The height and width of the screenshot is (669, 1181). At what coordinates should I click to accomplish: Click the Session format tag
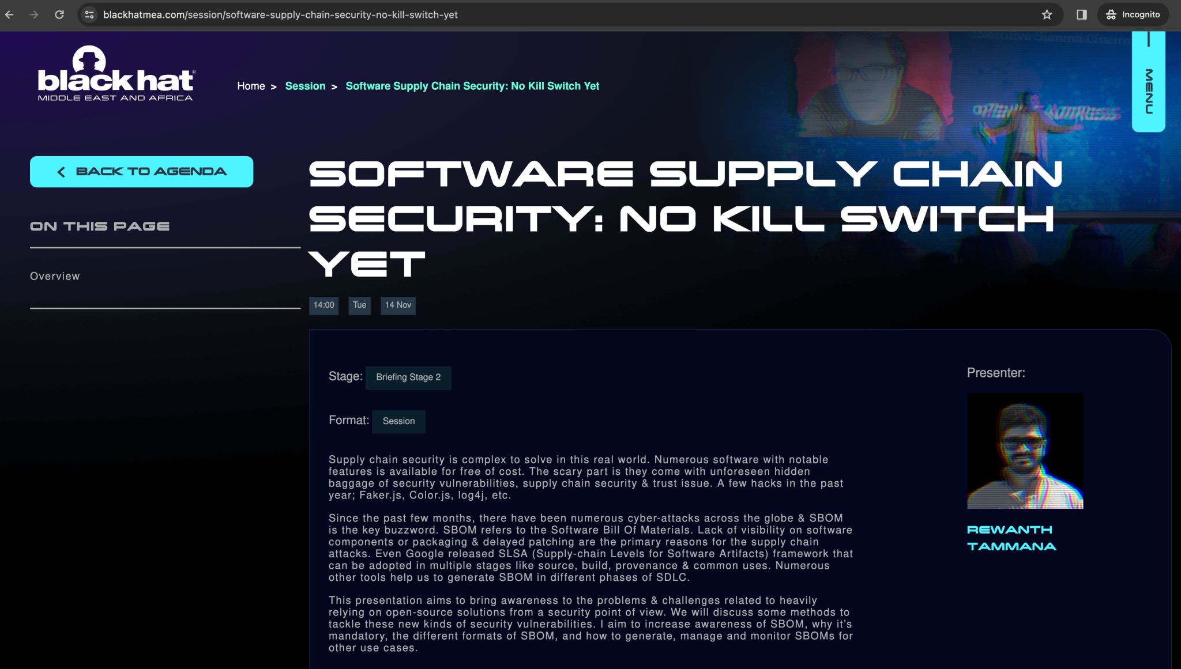tap(398, 421)
